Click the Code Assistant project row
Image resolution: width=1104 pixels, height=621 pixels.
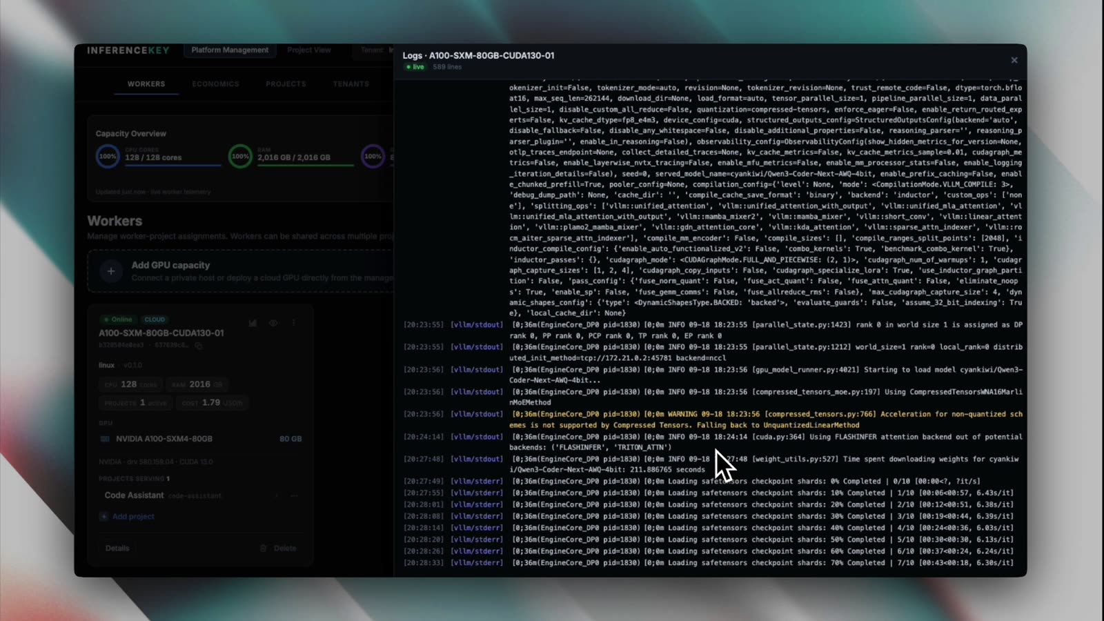pyautogui.click(x=200, y=495)
